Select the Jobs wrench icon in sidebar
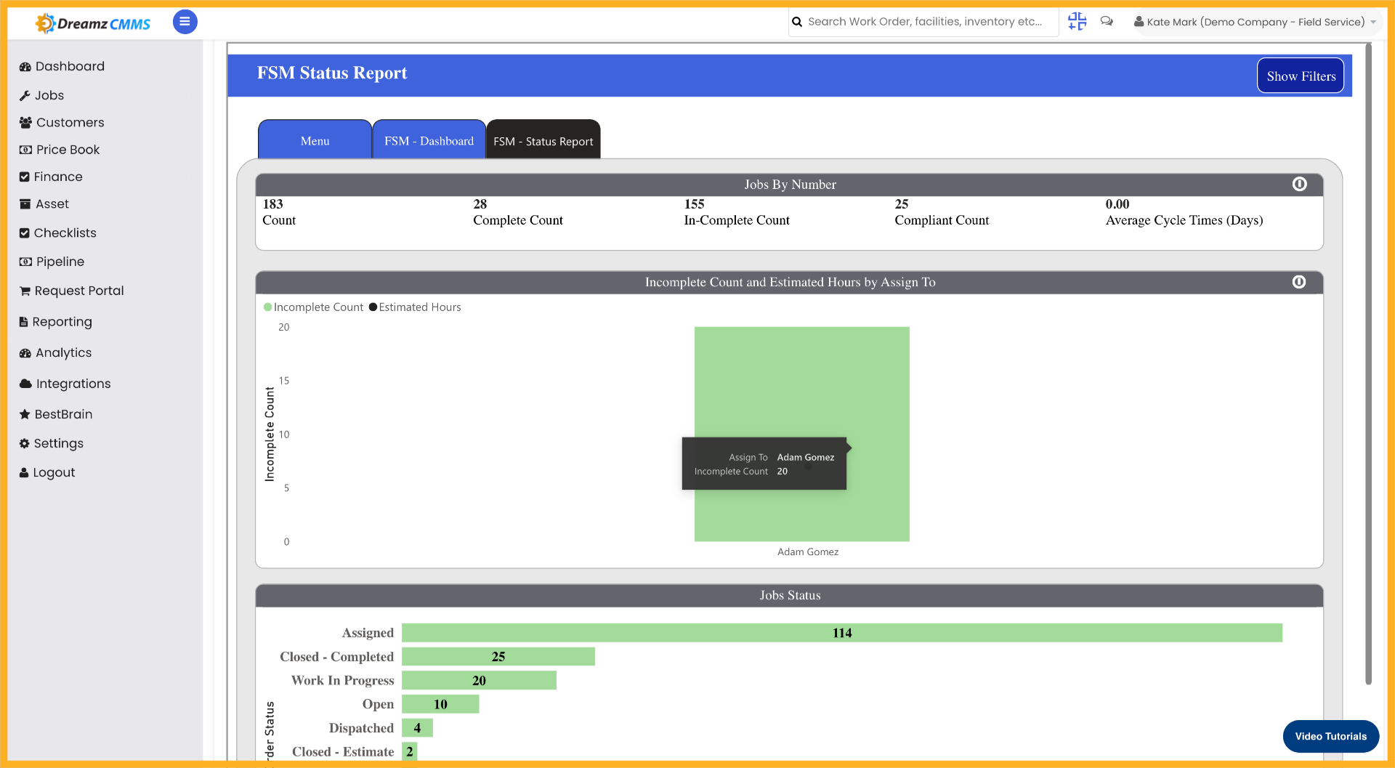This screenshot has height=768, width=1395. click(x=25, y=95)
